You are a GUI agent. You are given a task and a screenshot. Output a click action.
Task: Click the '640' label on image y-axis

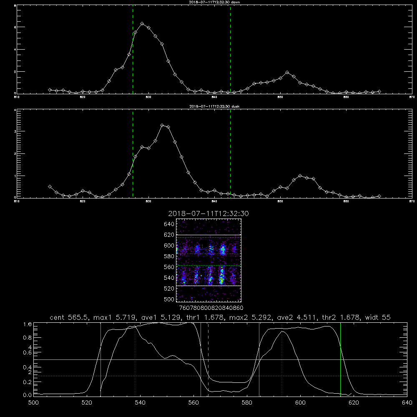pyautogui.click(x=169, y=224)
